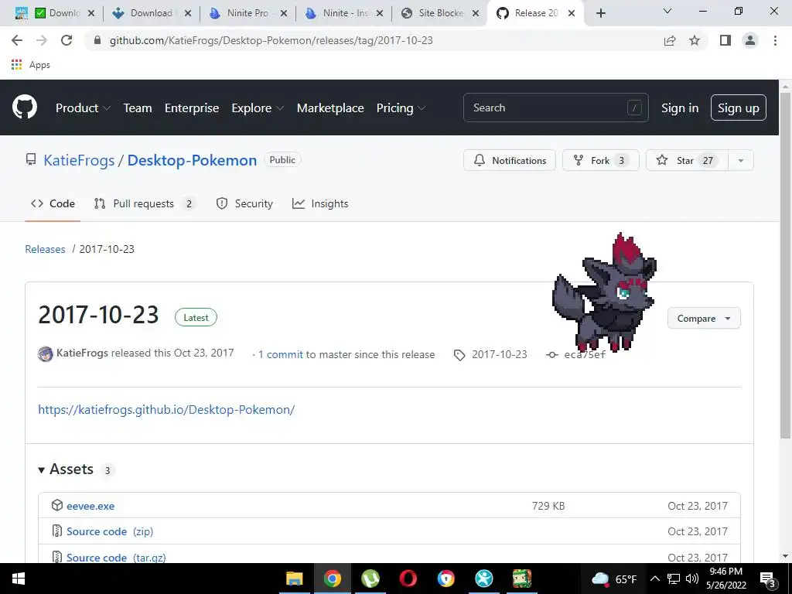Close the Site Blocker tab
The image size is (792, 594).
pos(476,13)
